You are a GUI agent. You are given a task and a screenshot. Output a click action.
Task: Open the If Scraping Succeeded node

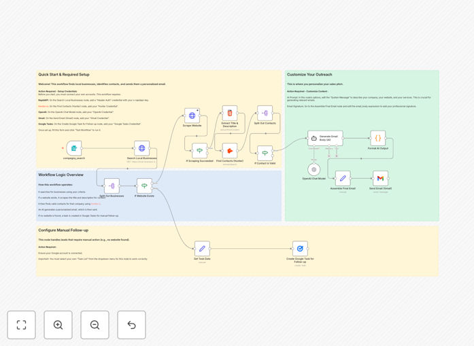(x=199, y=151)
